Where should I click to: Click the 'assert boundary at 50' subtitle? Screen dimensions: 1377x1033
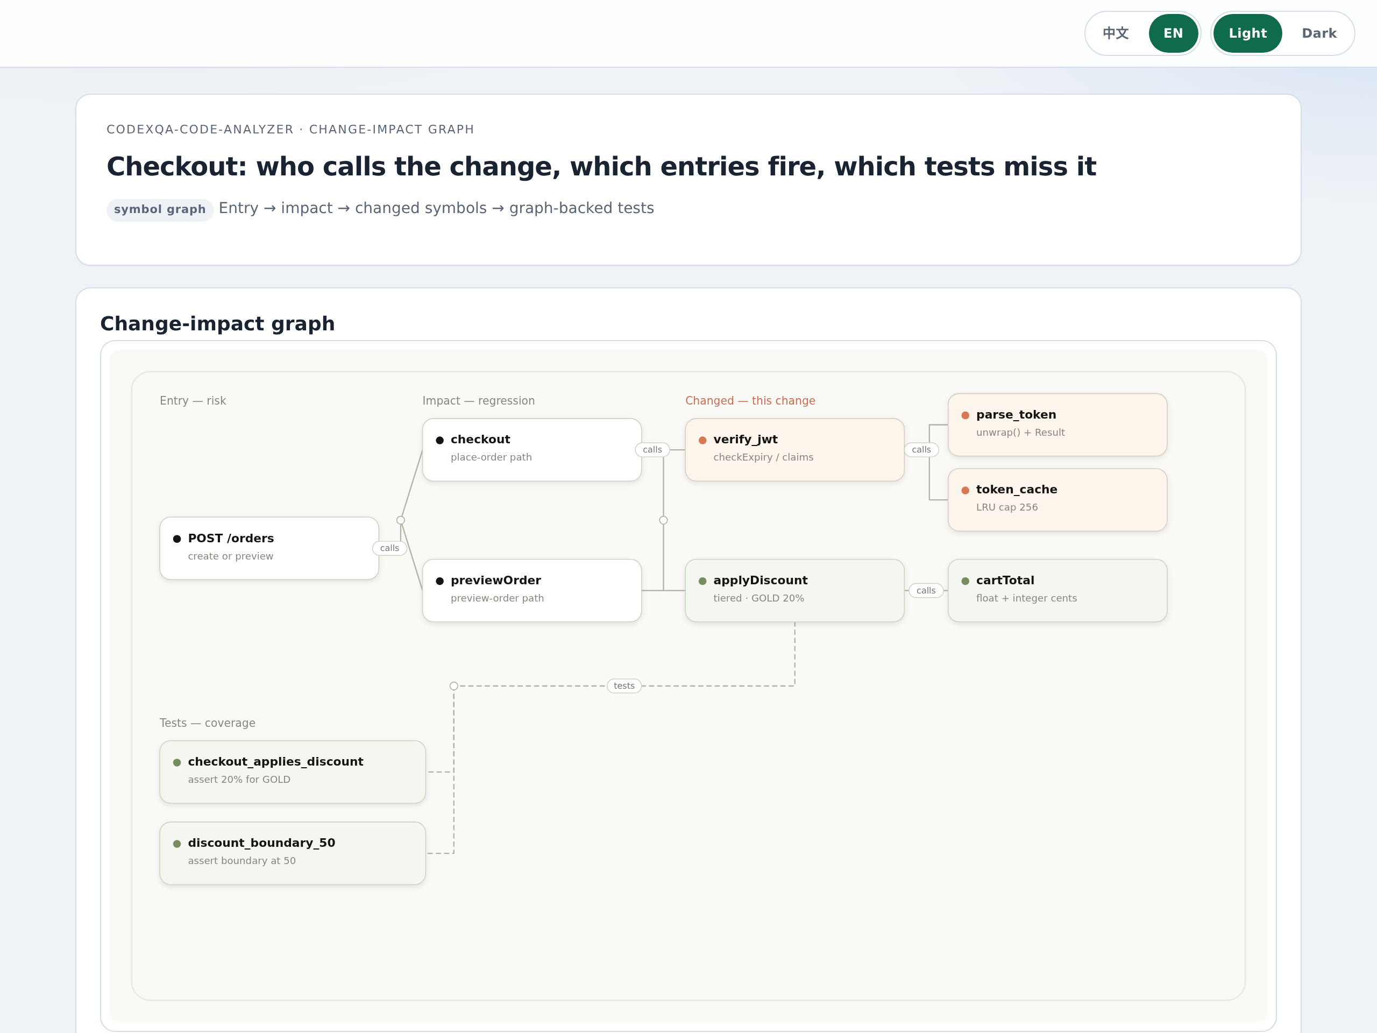coord(242,860)
